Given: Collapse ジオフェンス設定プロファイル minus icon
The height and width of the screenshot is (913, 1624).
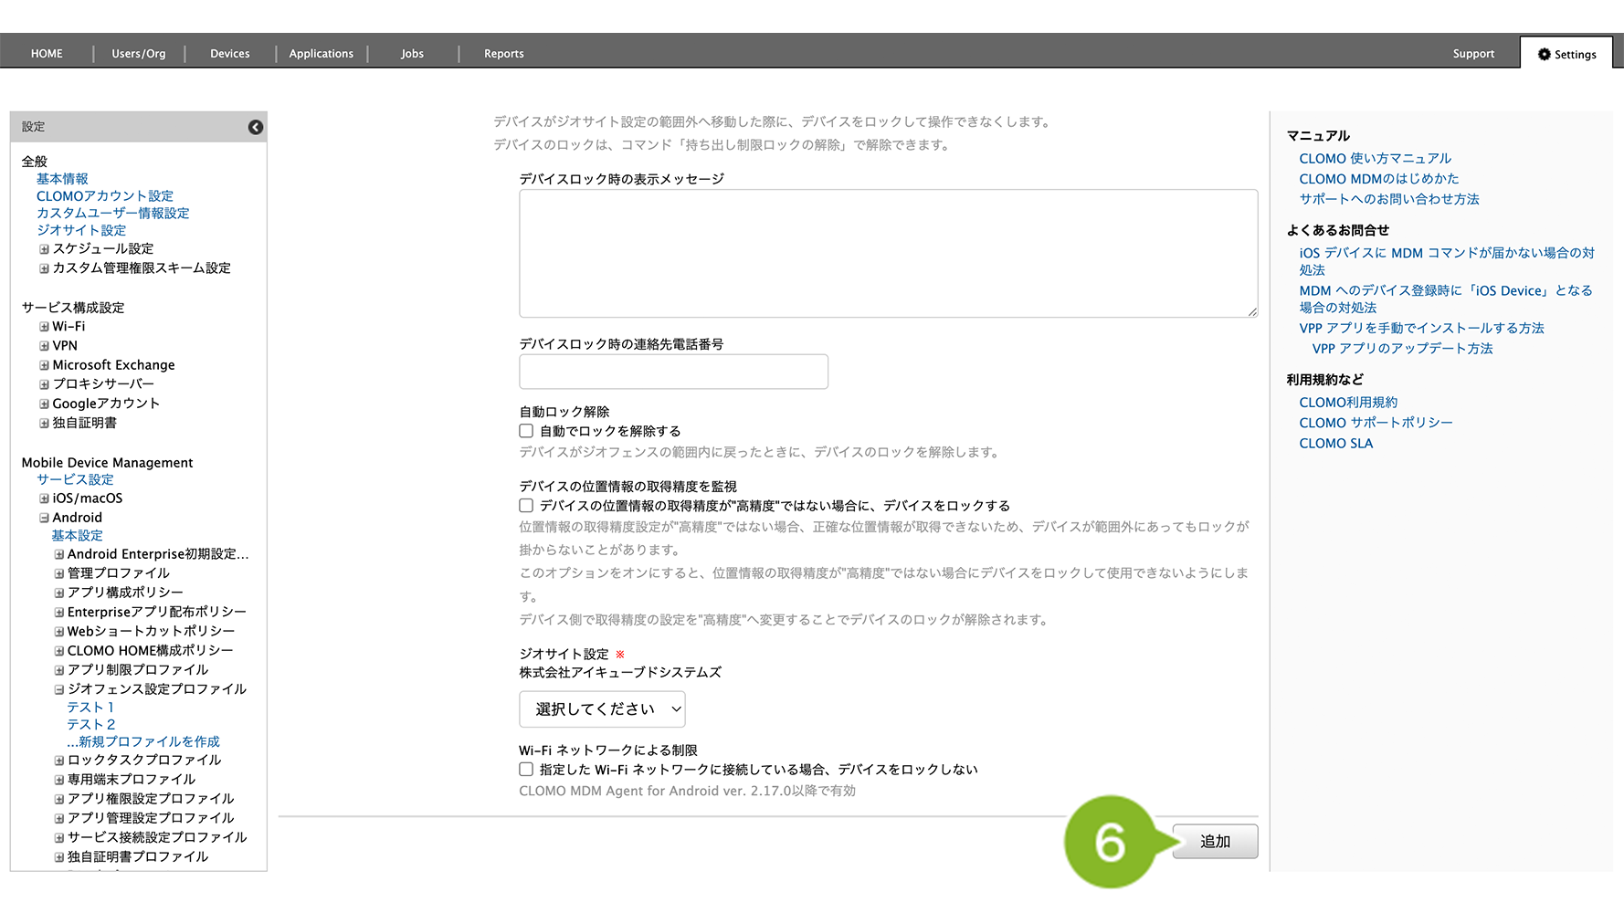Looking at the screenshot, I should 58,689.
